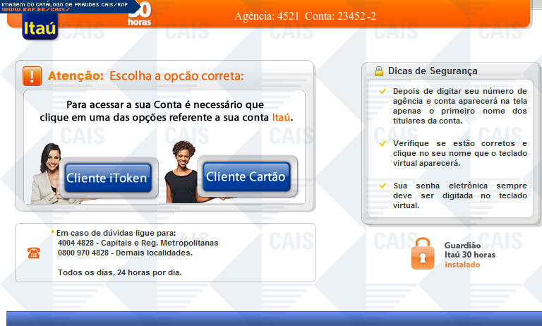Click the www.rnp.br/cais URL watermark
The image size is (542, 326).
(x=35, y=10)
